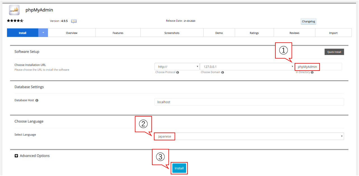Click the star rating icons

(x=15, y=21)
